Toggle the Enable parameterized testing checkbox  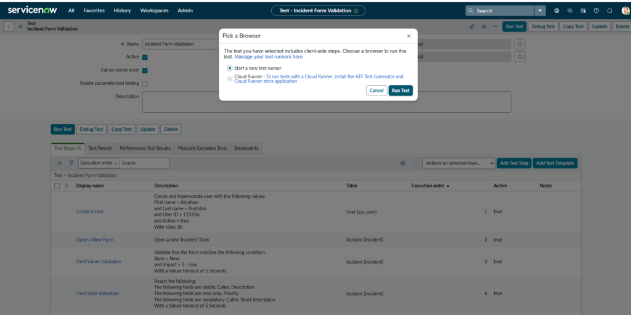[145, 83]
